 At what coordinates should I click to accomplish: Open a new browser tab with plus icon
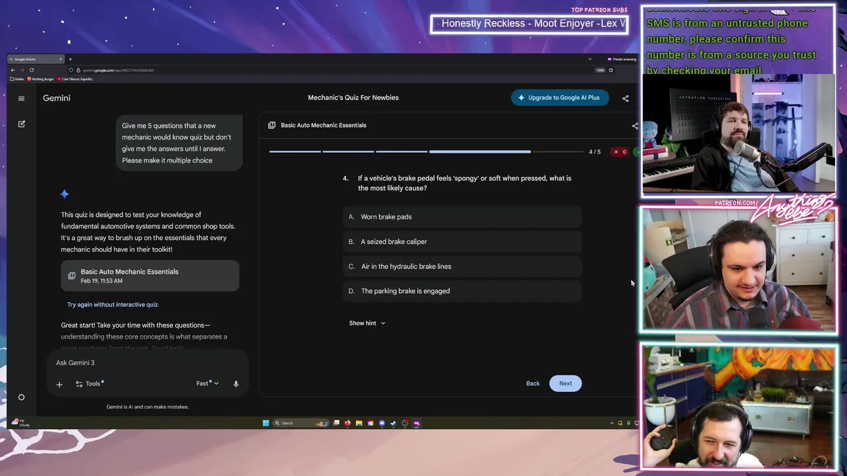(70, 59)
